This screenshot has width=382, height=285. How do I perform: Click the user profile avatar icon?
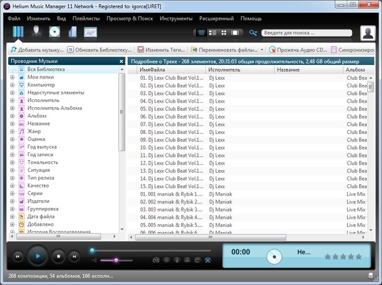pyautogui.click(x=367, y=33)
